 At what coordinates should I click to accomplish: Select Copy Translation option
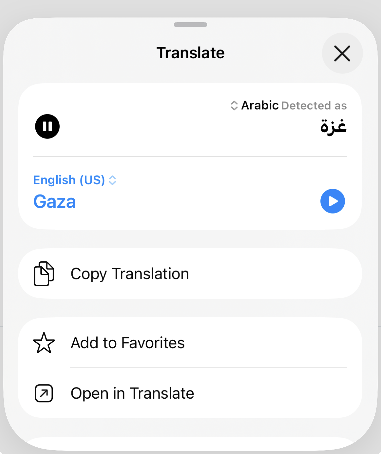tap(190, 274)
